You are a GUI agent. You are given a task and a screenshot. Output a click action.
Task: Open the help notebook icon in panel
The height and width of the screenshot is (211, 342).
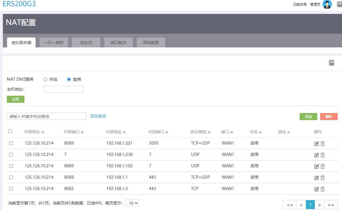coord(331,63)
